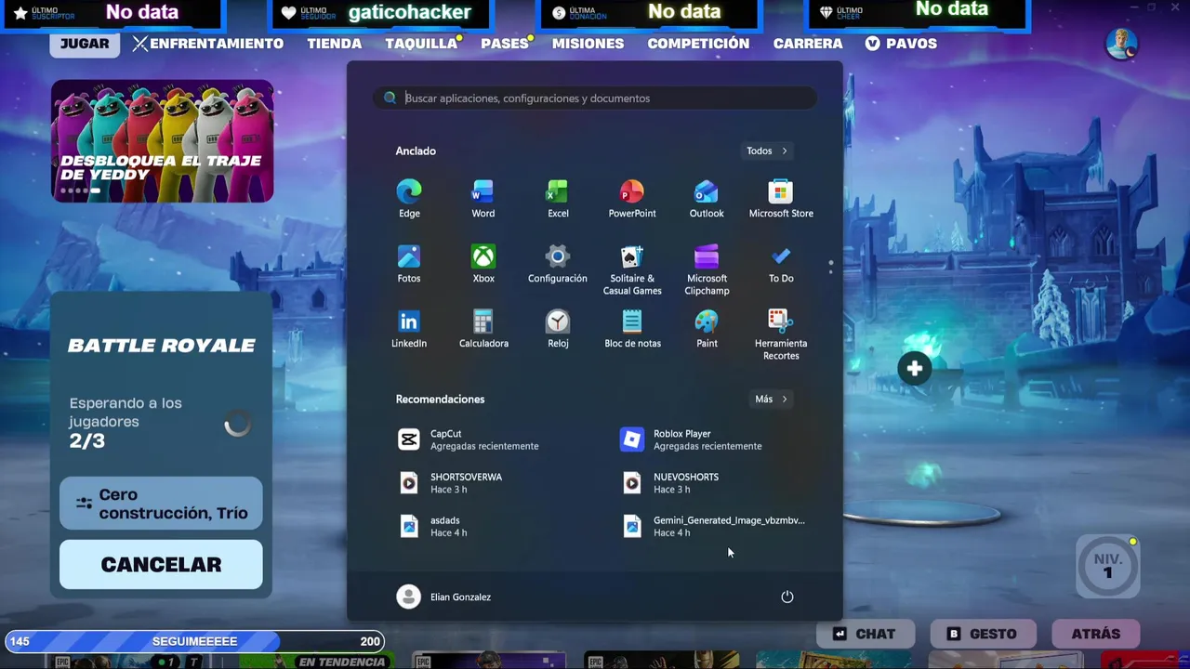This screenshot has width=1190, height=669.
Task: Launch Bloc de notas
Action: [632, 330]
